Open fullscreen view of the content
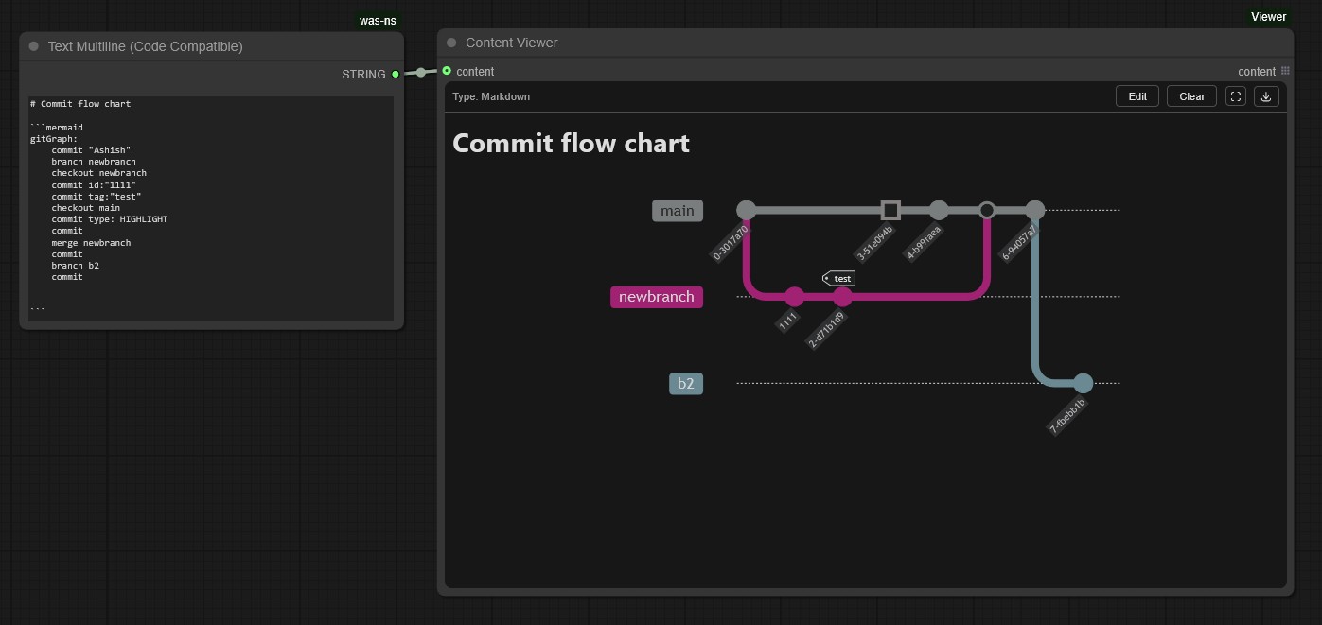The image size is (1322, 625). point(1236,96)
